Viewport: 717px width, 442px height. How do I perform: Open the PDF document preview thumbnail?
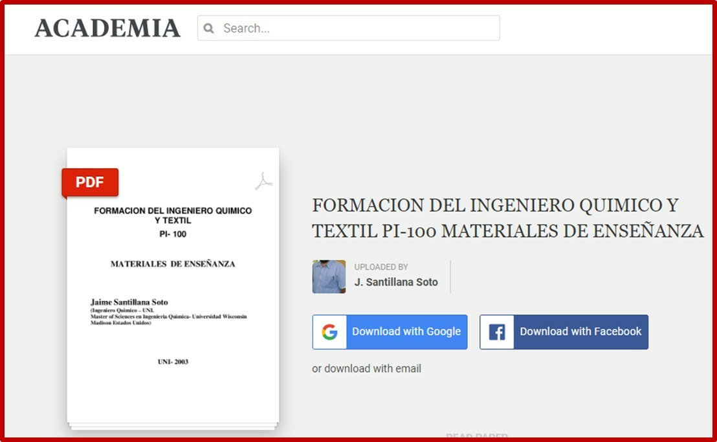(173, 288)
